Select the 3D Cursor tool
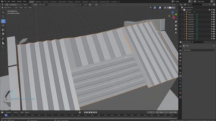The height and width of the screenshot is (121, 216). pos(3,16)
